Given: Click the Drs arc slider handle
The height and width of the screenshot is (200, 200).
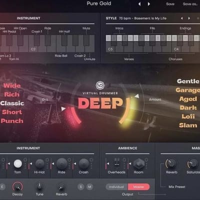Looking at the screenshot, I should (63, 109).
